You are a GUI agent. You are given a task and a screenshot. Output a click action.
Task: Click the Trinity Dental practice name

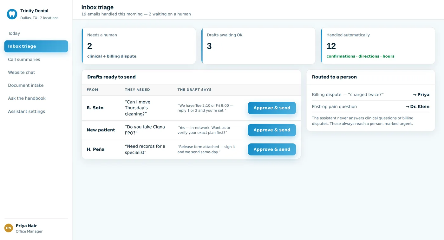coord(34,11)
